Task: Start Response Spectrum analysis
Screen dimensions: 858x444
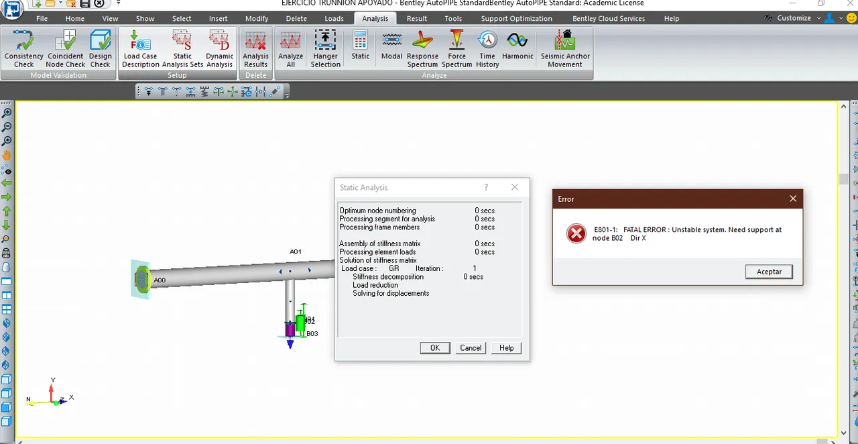Action: (422, 49)
